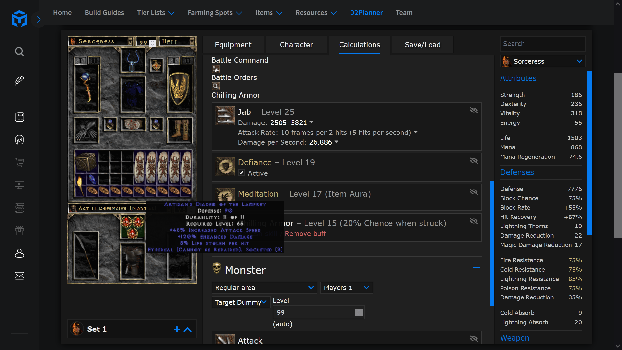
Task: Click the site logo icon
Action: click(x=19, y=18)
